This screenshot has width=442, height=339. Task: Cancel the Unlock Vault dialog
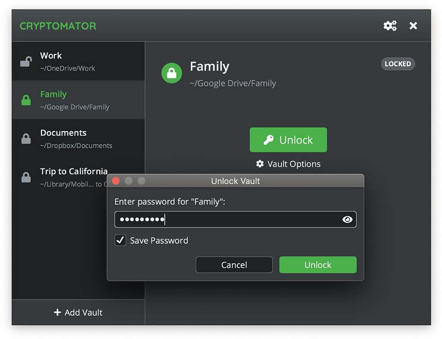pos(234,265)
